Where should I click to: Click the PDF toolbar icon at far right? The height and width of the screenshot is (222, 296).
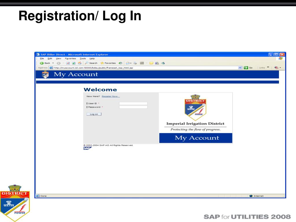tap(276, 68)
